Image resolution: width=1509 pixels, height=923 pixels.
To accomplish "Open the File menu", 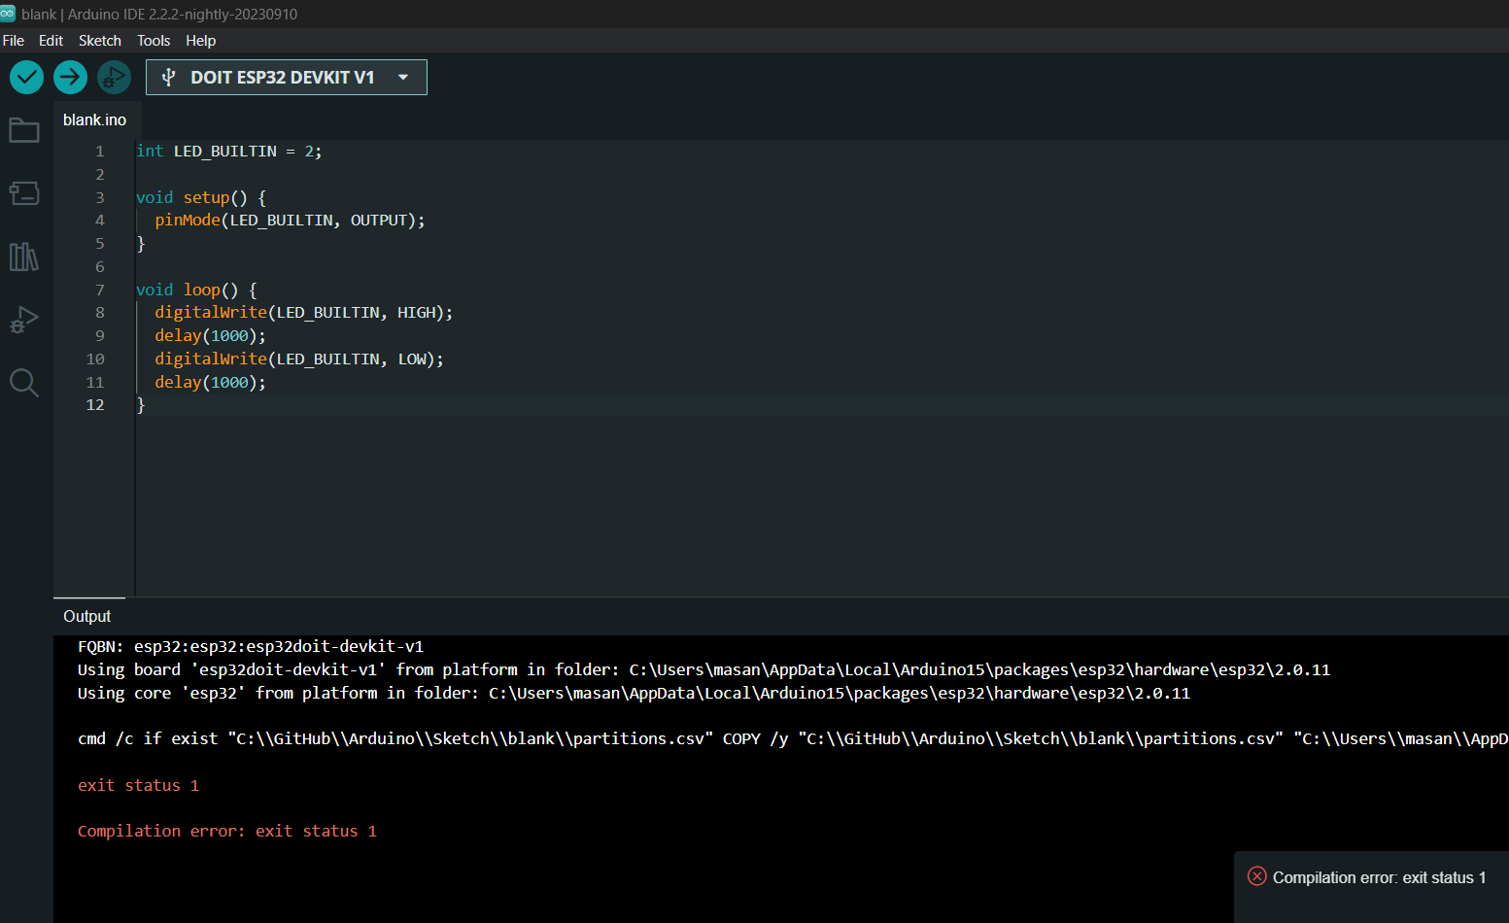I will 14,41.
